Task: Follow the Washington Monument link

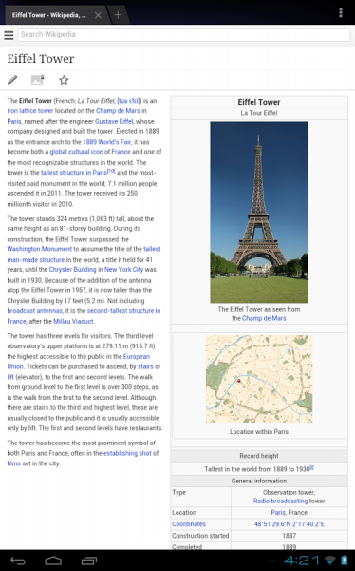Action: pos(40,249)
